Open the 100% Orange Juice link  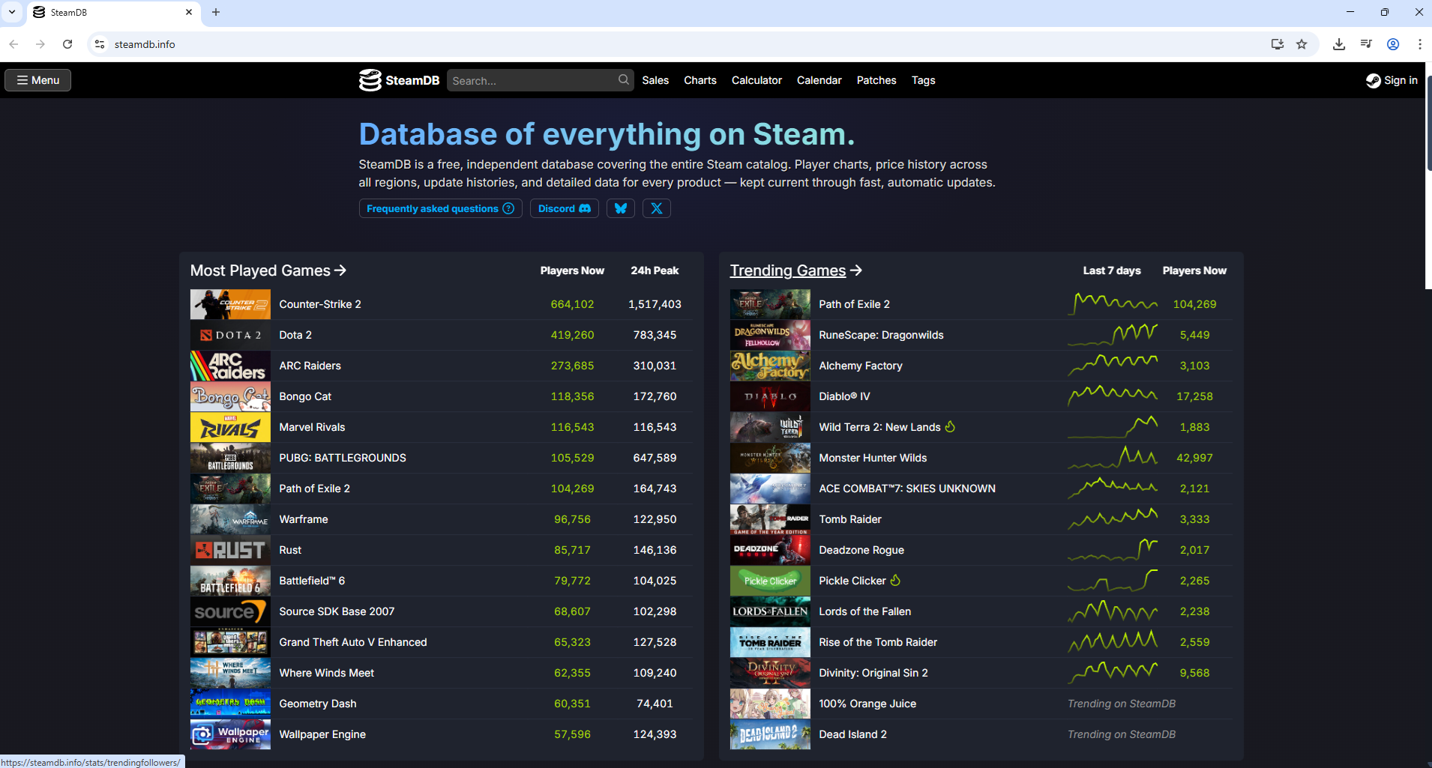(867, 704)
